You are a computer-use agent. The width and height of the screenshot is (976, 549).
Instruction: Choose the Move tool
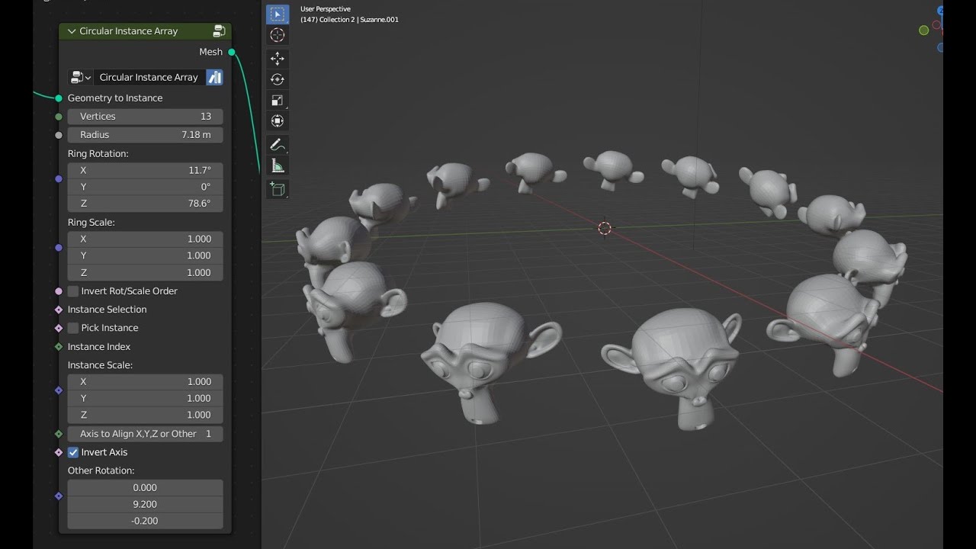278,58
